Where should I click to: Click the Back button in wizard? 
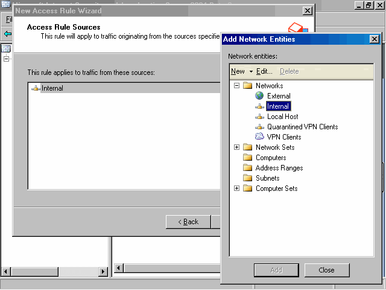188,222
